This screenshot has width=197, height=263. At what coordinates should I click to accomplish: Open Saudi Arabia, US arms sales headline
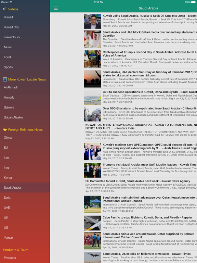tap(147, 254)
